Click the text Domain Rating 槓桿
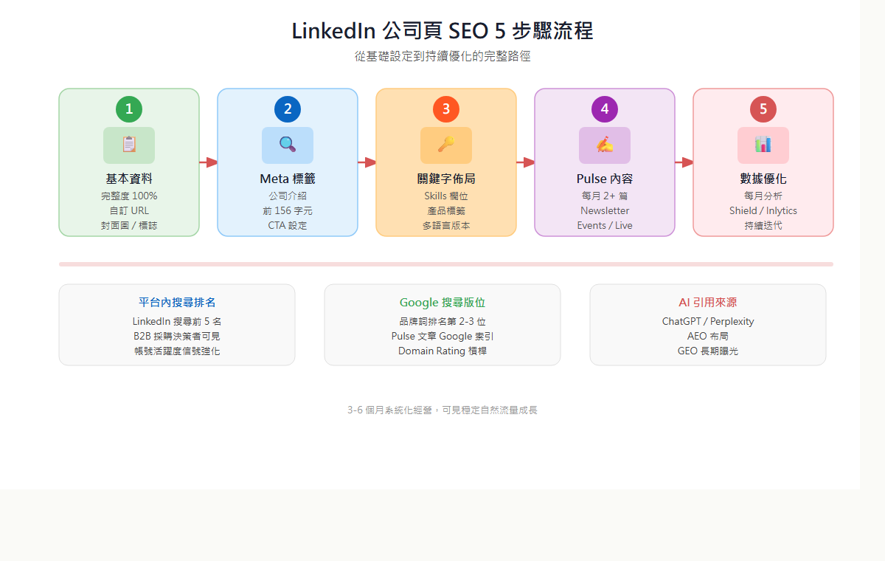This screenshot has height=561, width=885. (x=442, y=351)
